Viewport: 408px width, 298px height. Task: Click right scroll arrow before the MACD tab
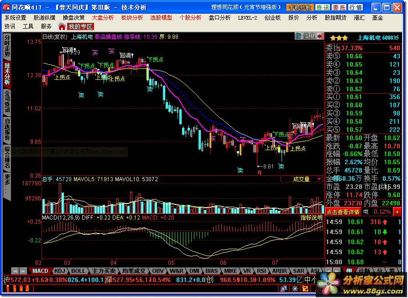point(23,271)
